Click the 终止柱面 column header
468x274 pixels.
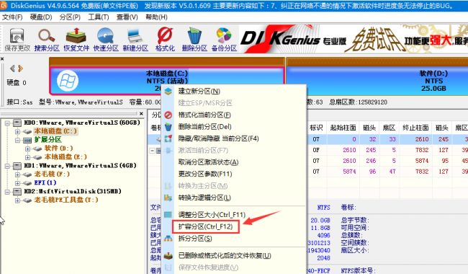[x=415, y=128]
